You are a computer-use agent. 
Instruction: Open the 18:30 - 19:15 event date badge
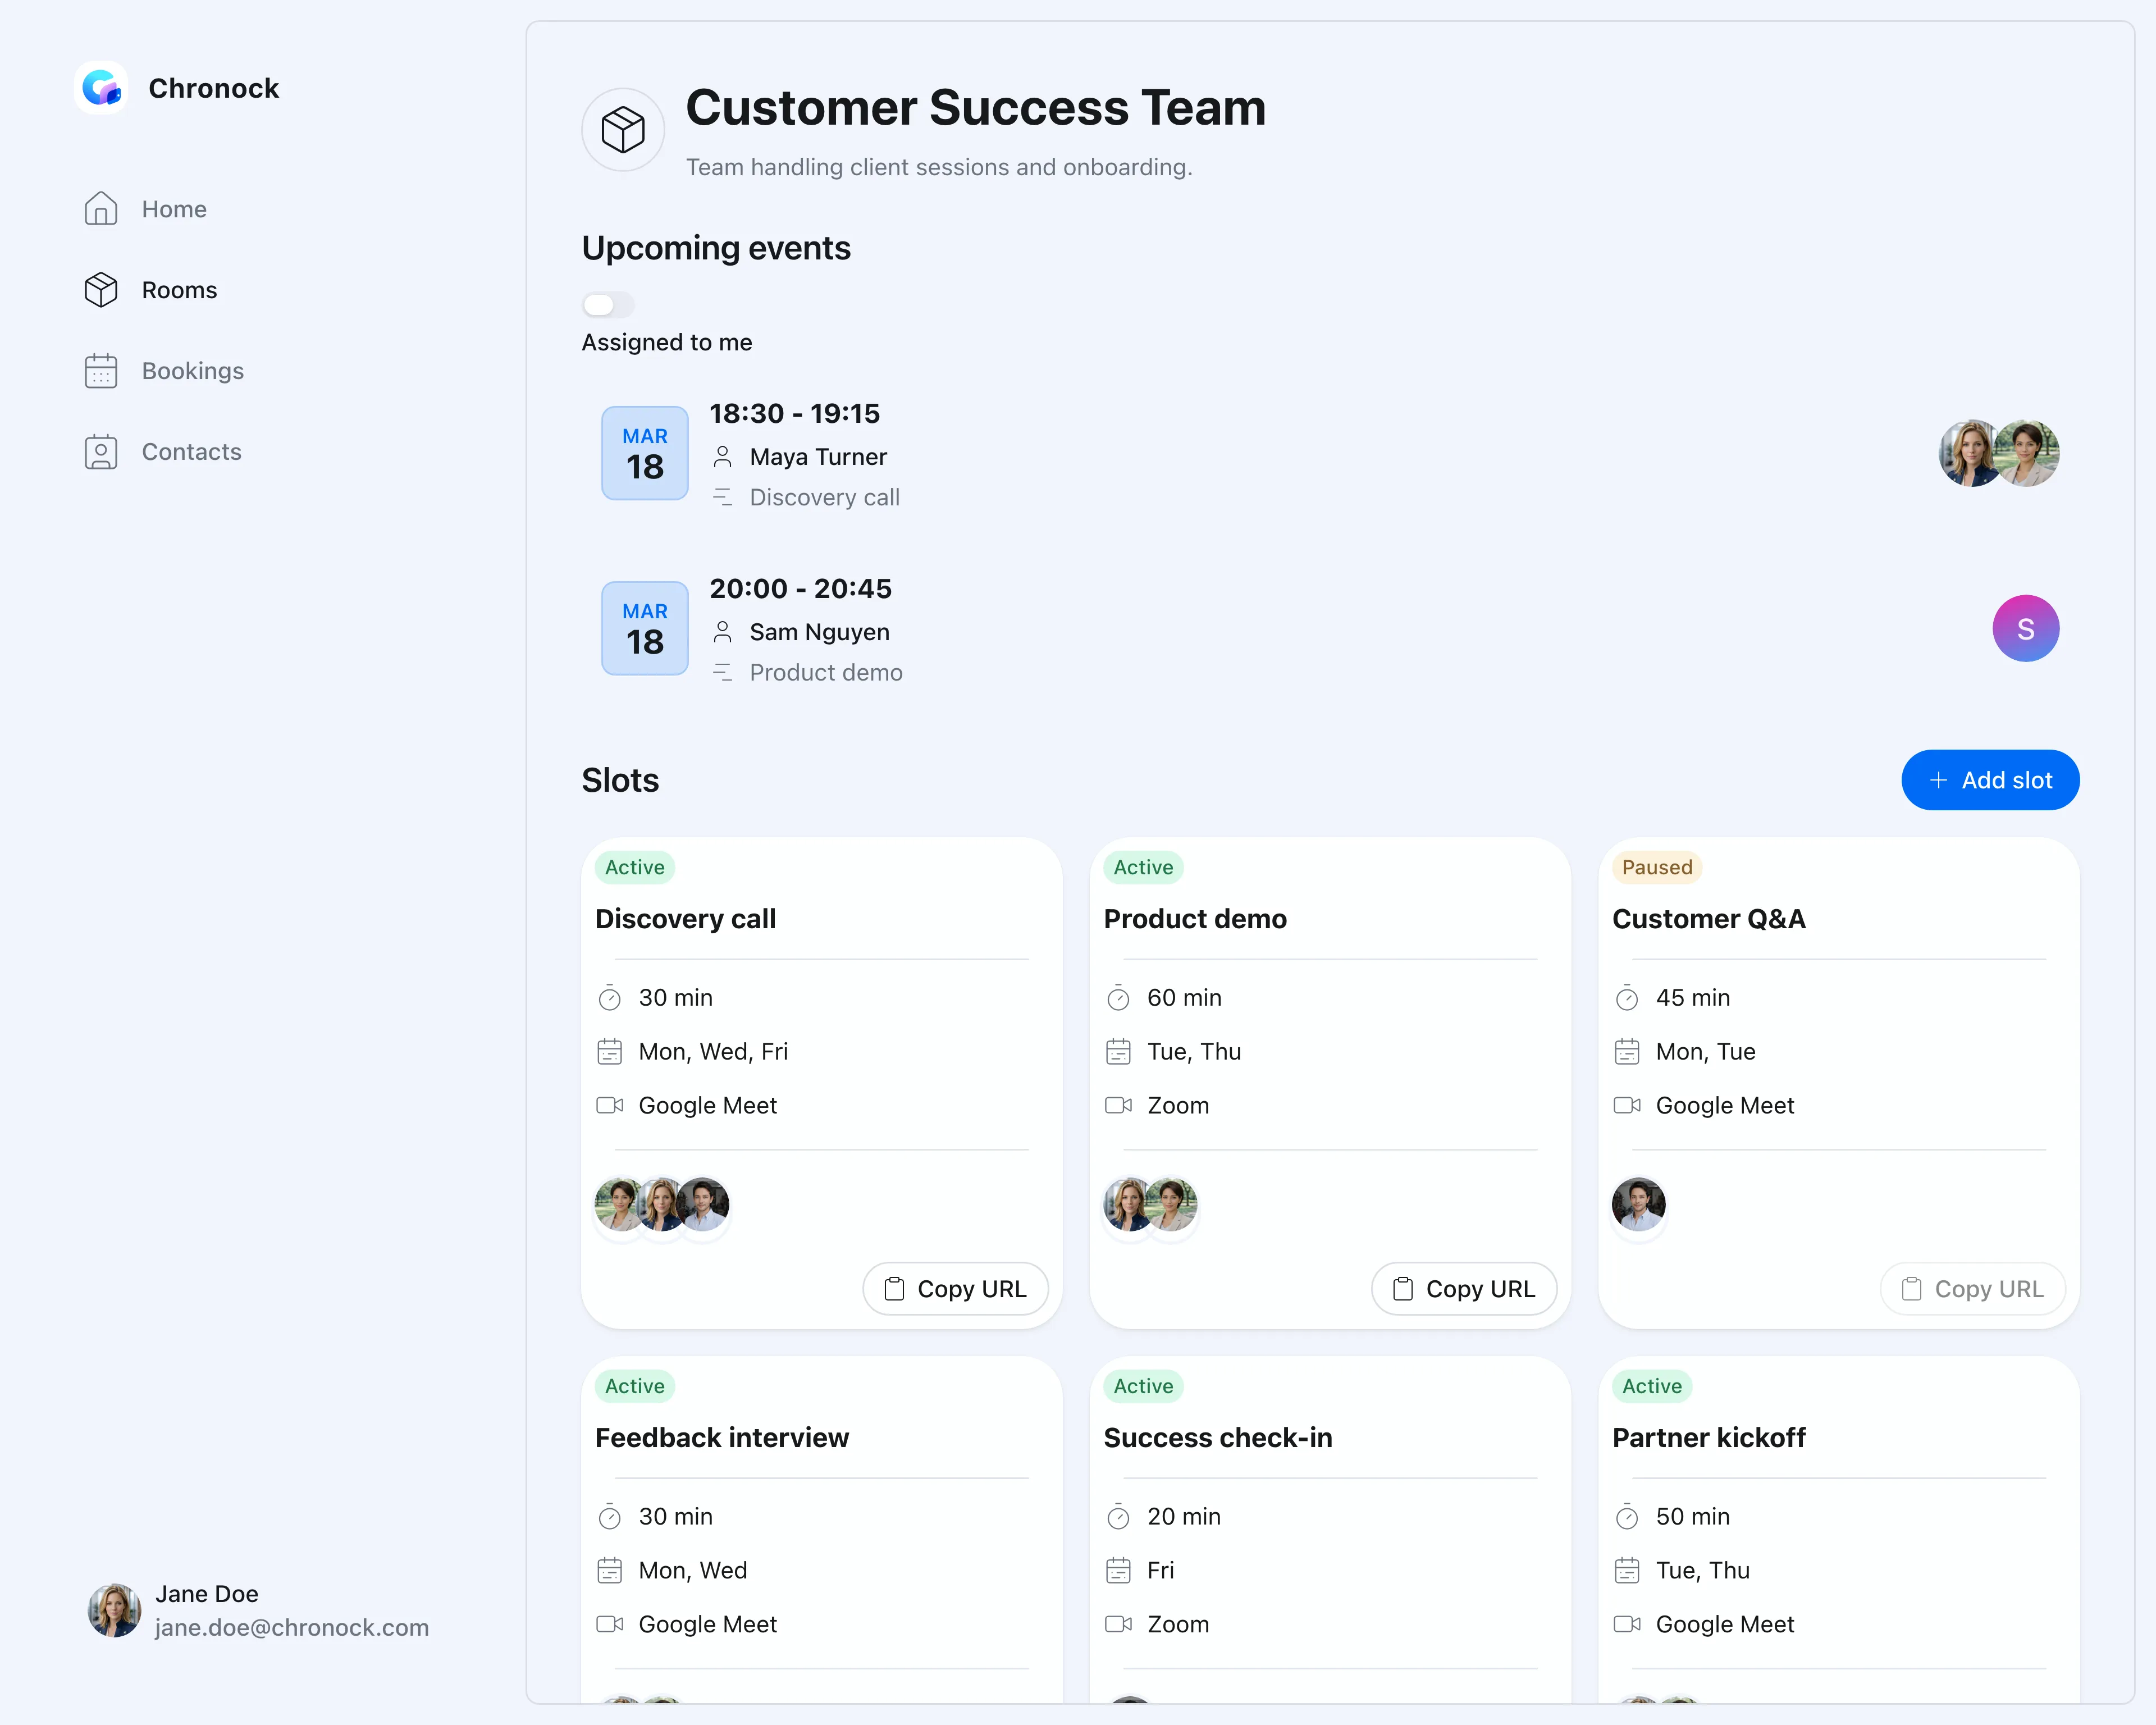645,453
